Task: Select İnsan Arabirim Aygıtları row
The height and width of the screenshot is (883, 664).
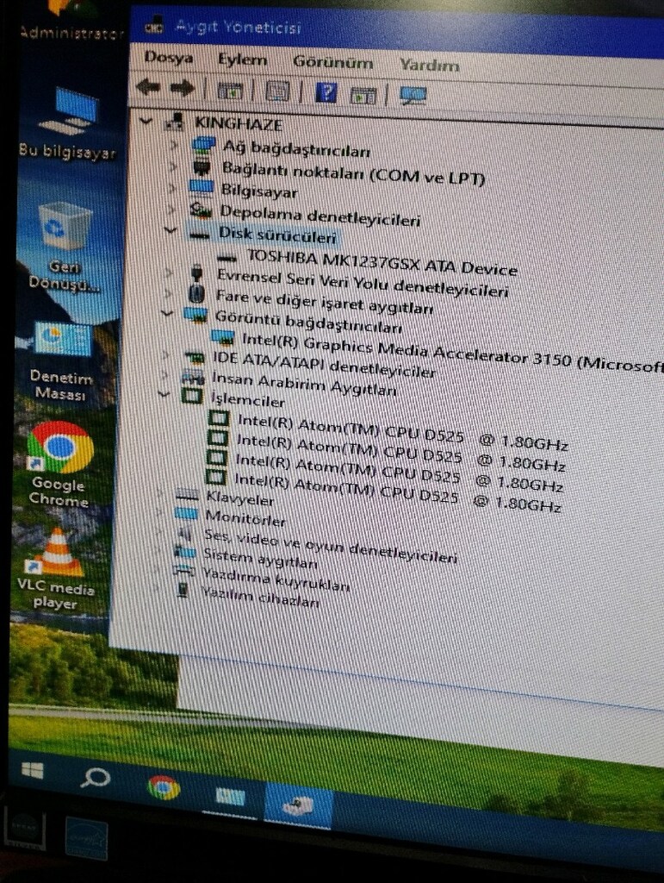Action: pyautogui.click(x=304, y=384)
